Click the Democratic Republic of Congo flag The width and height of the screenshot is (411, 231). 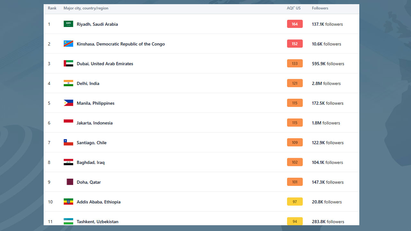pyautogui.click(x=68, y=44)
